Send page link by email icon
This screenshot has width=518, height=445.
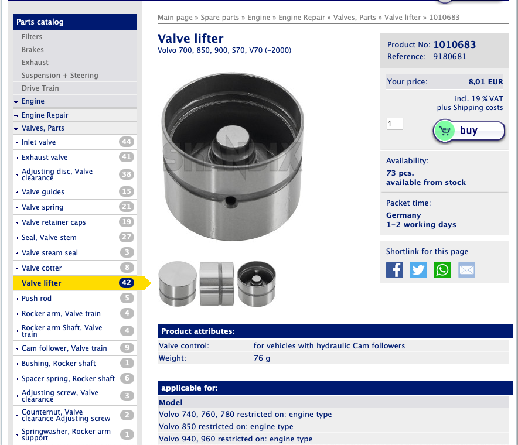pos(466,270)
